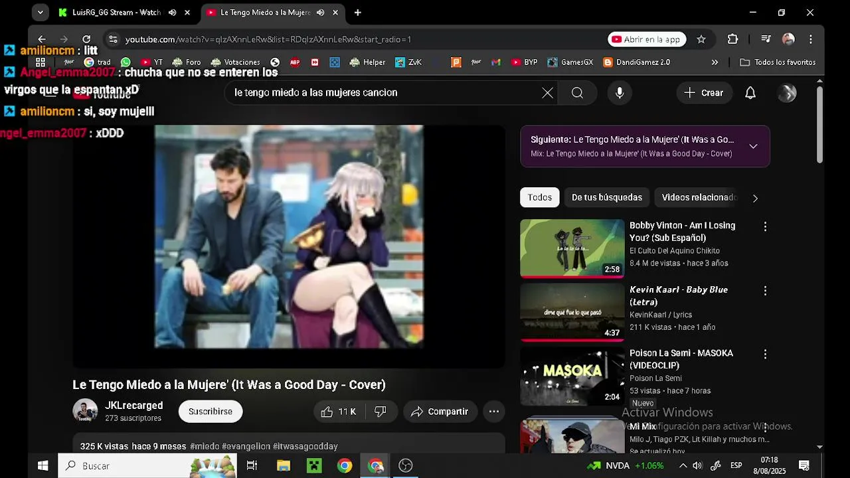The width and height of the screenshot is (850, 478).
Task: Select the De tus búsquedas chip
Action: click(x=607, y=197)
